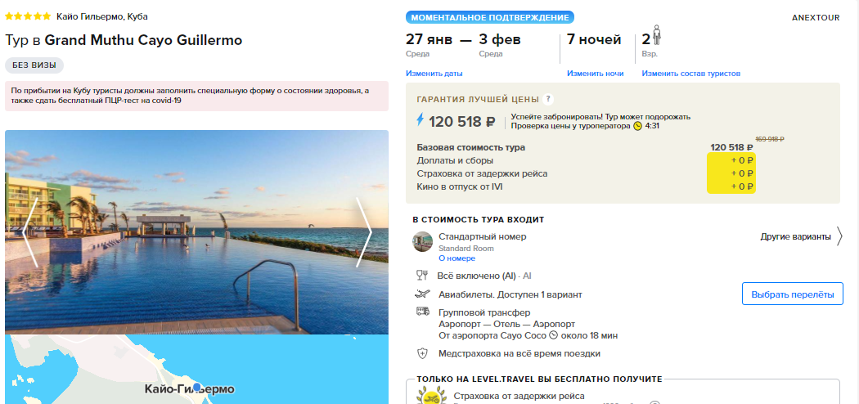
Task: Open Изменить ночи link
Action: click(595, 74)
